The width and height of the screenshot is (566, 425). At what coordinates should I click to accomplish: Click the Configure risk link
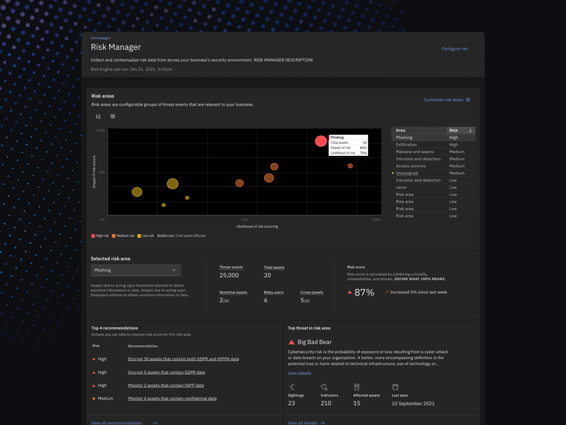click(x=454, y=49)
